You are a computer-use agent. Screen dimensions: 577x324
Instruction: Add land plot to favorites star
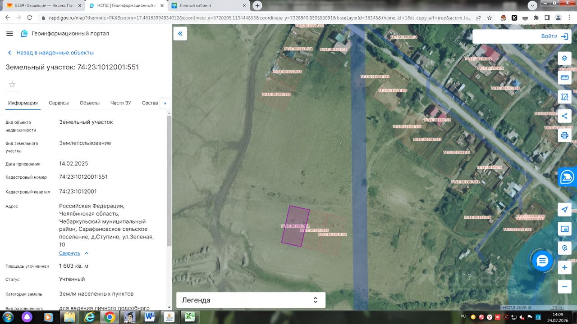12,84
